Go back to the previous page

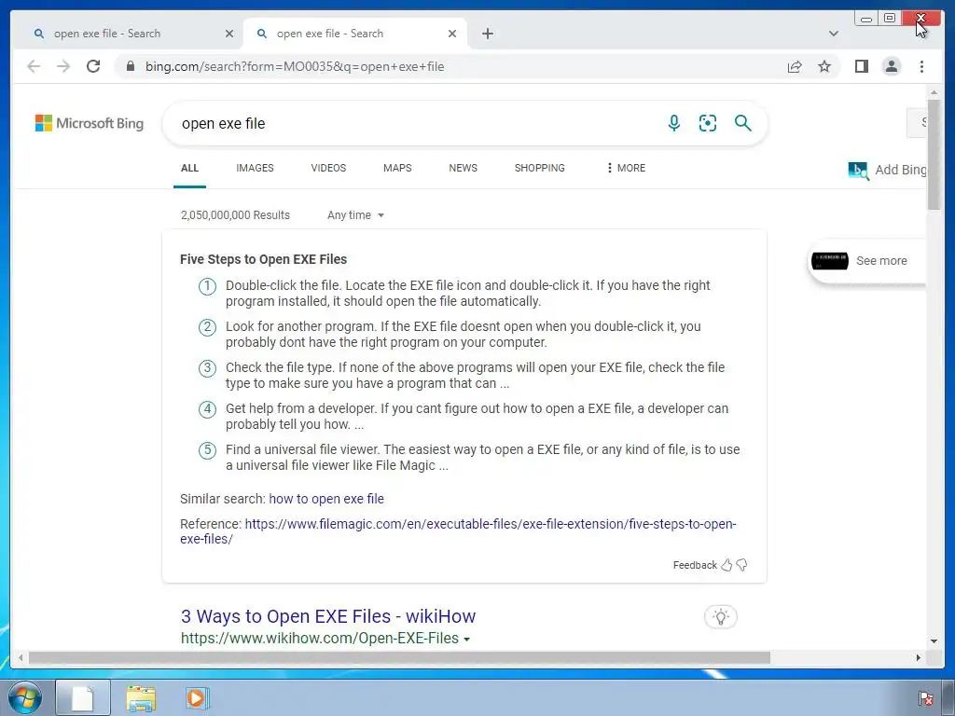pyautogui.click(x=34, y=66)
